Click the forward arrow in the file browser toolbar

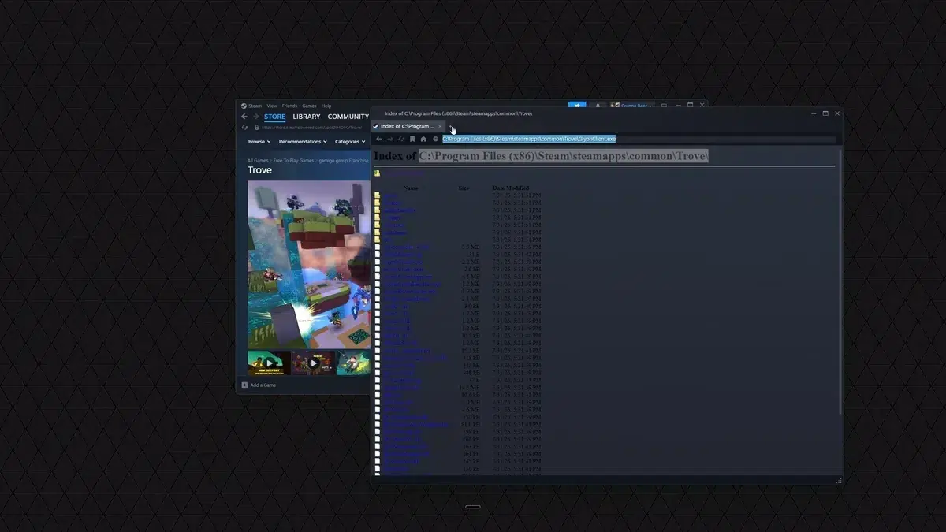pos(389,139)
